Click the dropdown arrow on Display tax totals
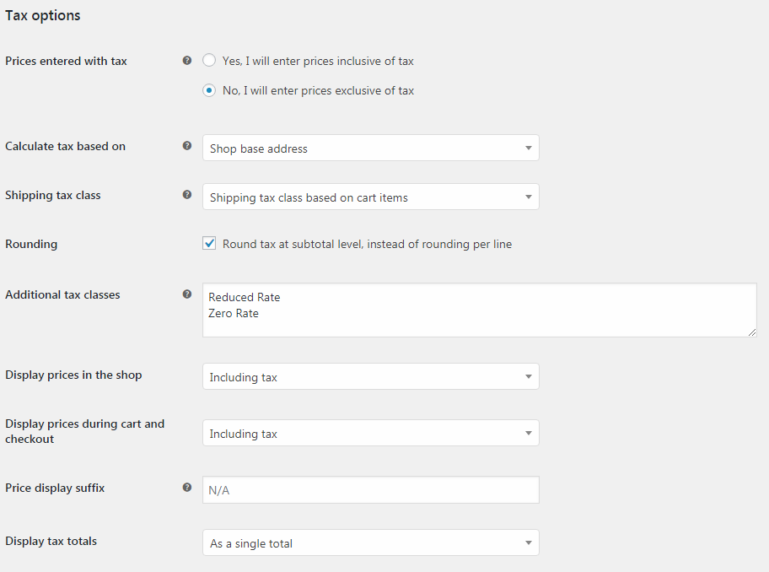Viewport: 769px width, 572px height. pyautogui.click(x=529, y=542)
